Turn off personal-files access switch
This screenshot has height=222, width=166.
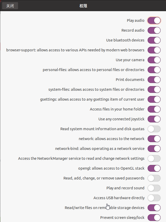pyautogui.click(x=154, y=70)
